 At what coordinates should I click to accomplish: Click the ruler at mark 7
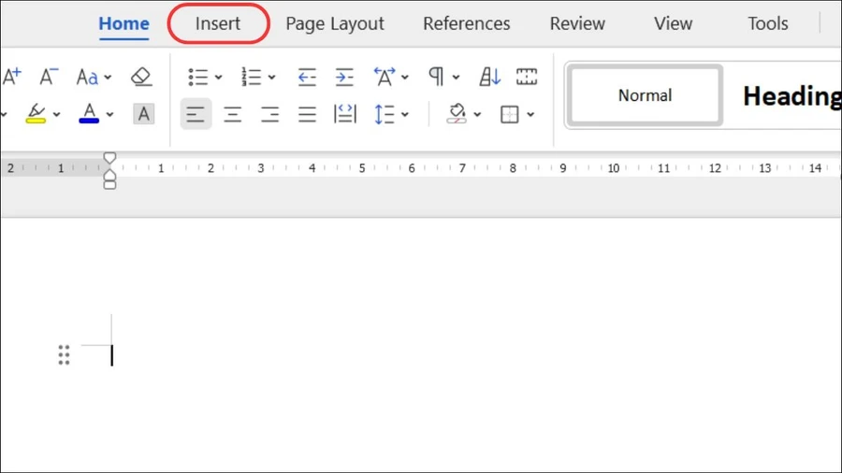pyautogui.click(x=462, y=168)
